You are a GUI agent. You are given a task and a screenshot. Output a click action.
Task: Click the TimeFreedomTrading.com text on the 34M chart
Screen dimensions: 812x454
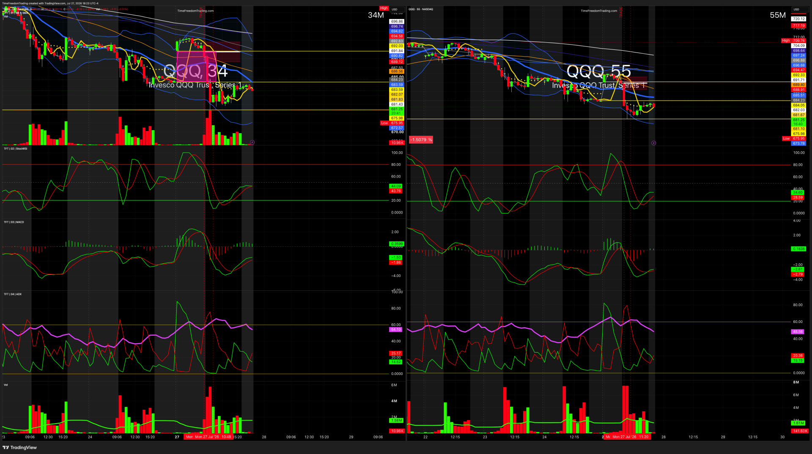point(195,11)
